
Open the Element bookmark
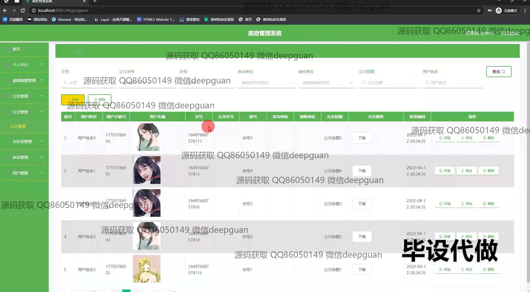70,19
